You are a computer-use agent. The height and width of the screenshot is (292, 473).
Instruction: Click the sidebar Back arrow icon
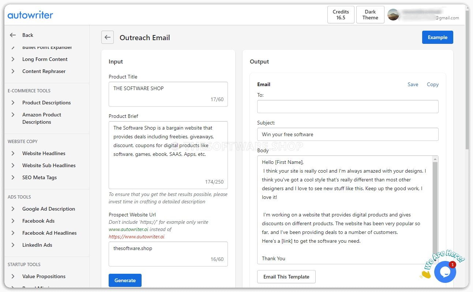(13, 35)
